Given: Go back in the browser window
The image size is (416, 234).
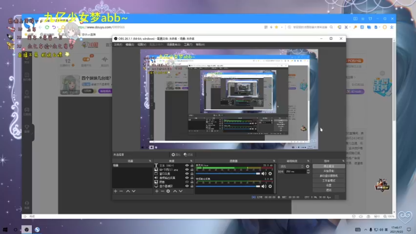Looking at the screenshot, I should pyautogui.click(x=41, y=28).
